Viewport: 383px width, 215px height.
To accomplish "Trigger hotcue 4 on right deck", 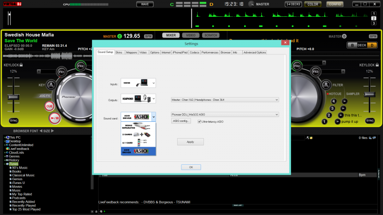I will point(333,101).
